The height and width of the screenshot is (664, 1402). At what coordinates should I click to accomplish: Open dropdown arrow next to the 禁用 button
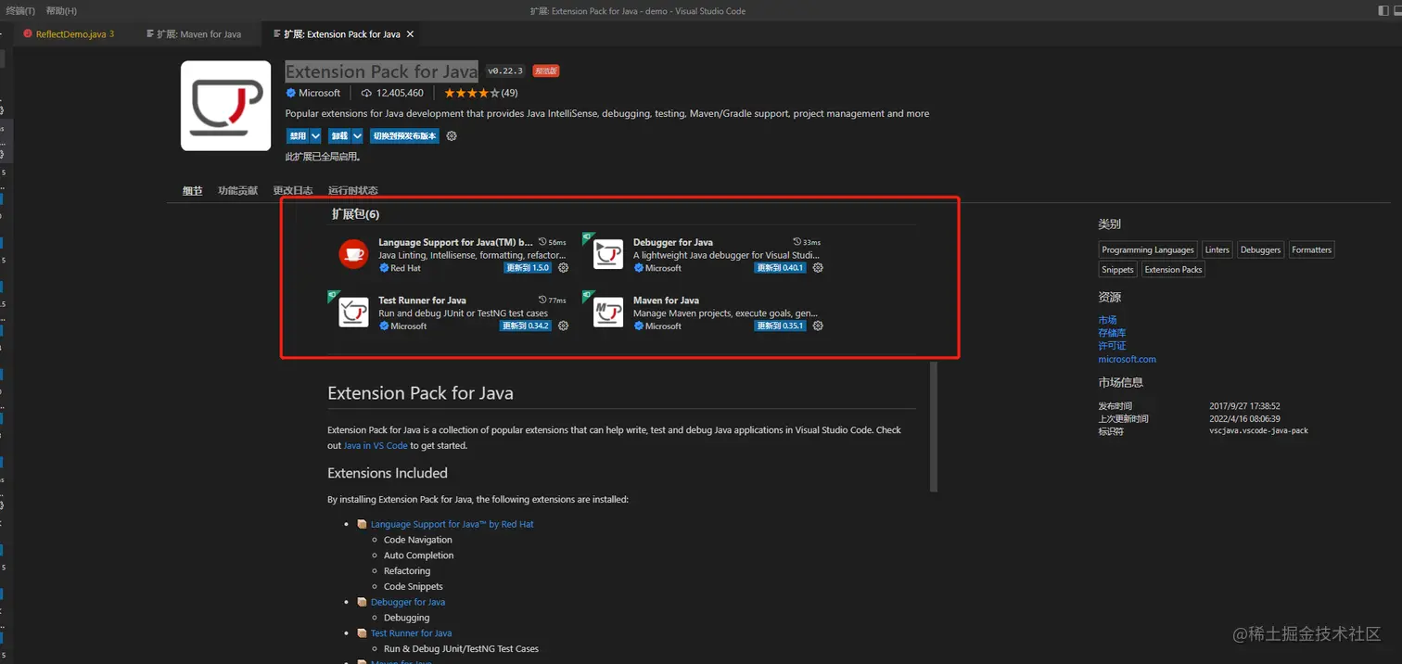[315, 136]
